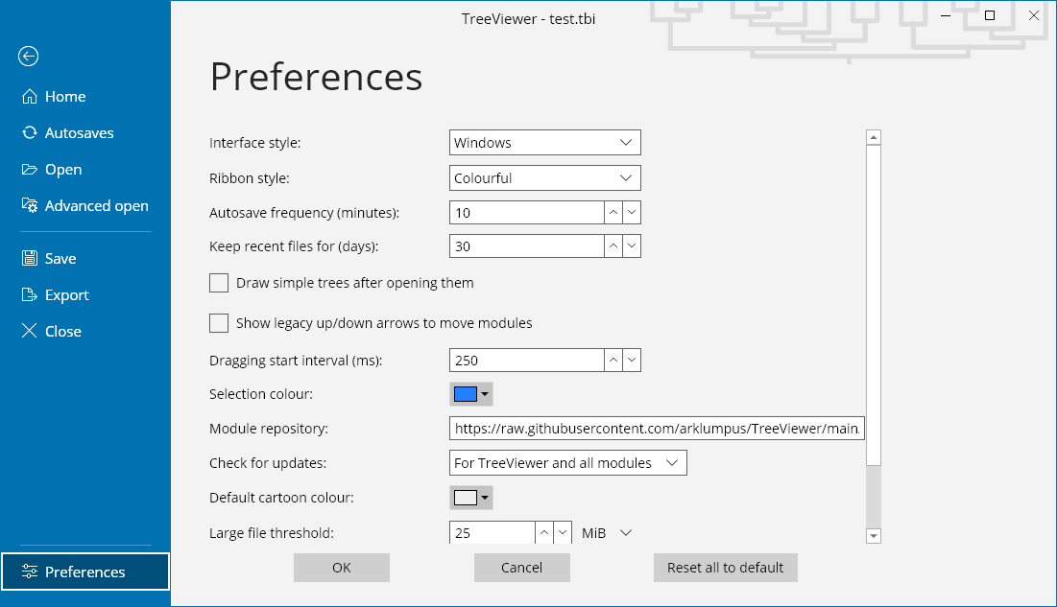Click the Save floppy disk icon
The height and width of the screenshot is (607, 1057).
(x=29, y=259)
